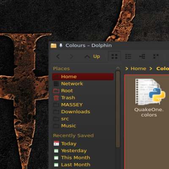Select Home in Places panel
This screenshot has width=169, height=169.
pyautogui.click(x=83, y=76)
